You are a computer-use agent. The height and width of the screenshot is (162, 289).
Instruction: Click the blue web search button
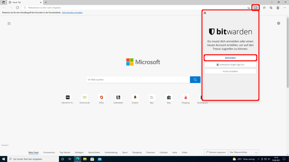tap(195, 80)
